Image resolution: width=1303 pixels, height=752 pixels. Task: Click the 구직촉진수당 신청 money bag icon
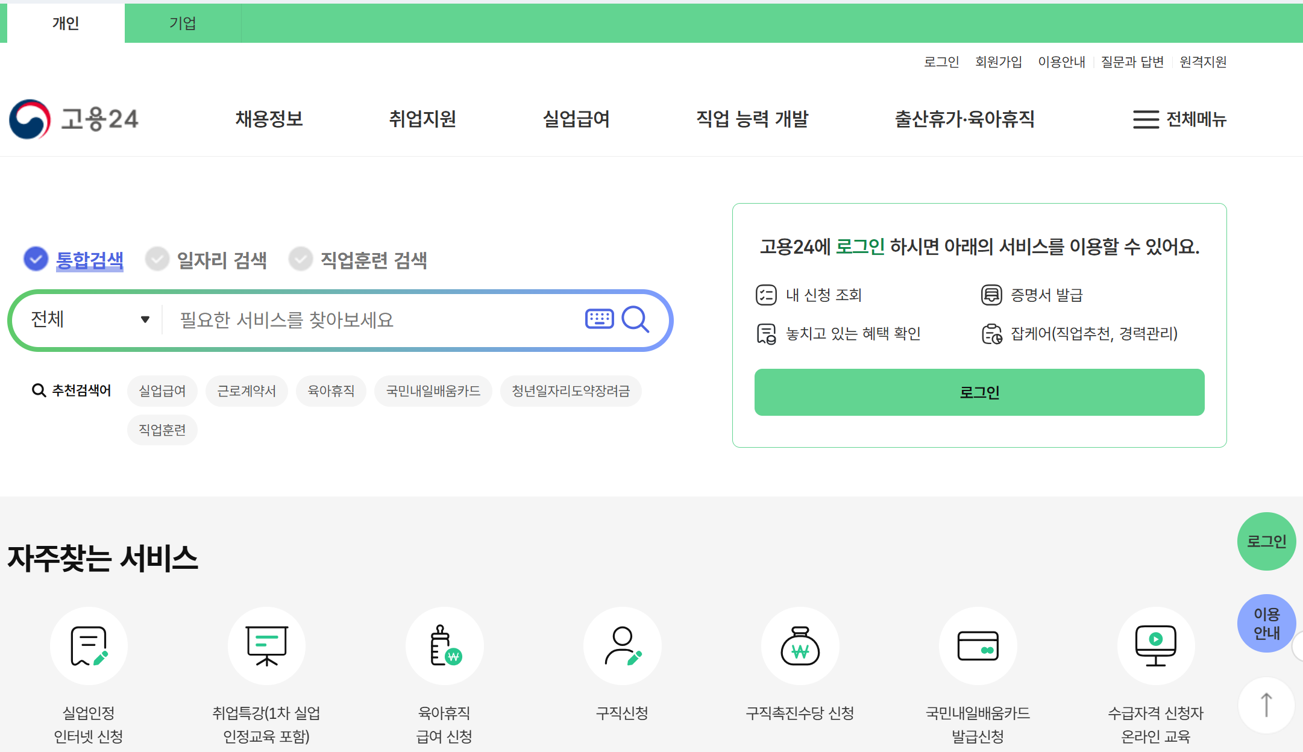pyautogui.click(x=800, y=645)
